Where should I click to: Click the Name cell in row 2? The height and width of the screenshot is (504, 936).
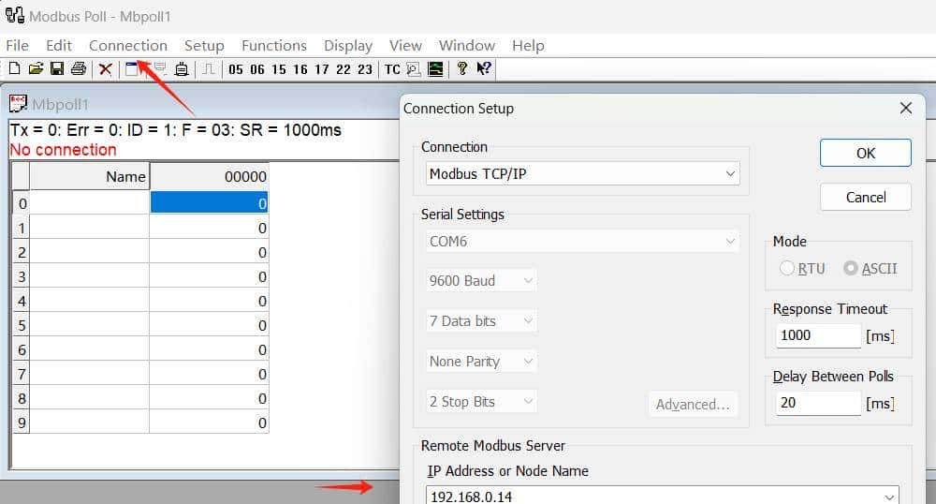coord(90,253)
